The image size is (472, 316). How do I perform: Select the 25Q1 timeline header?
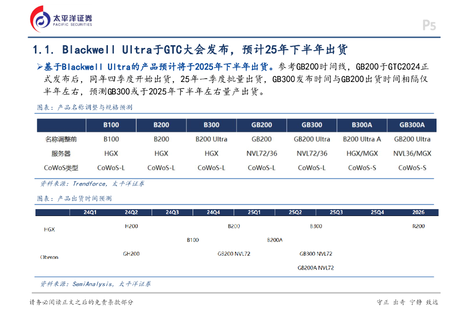point(254,212)
